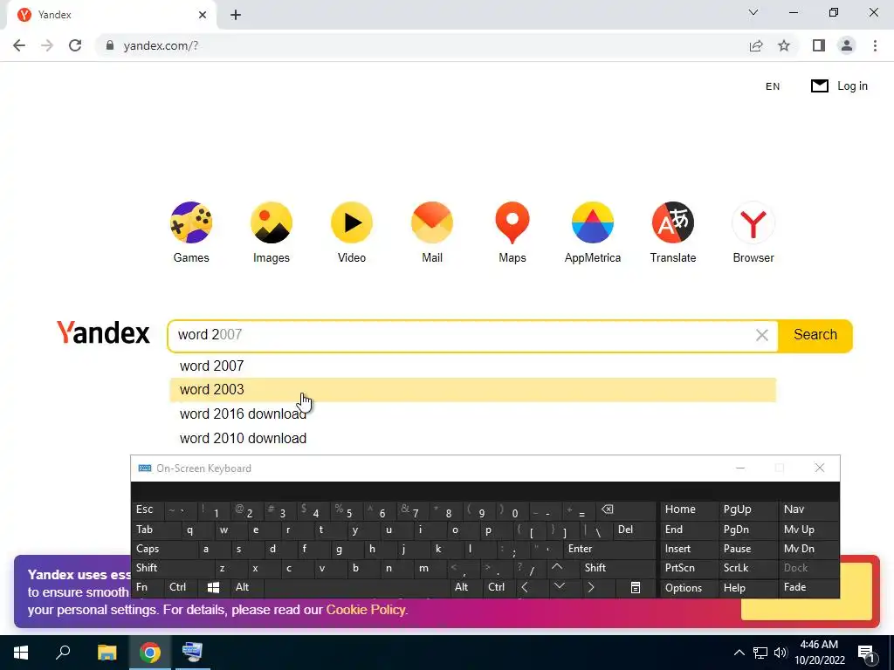
Task: Click the yellow Search button
Action: [x=815, y=335]
